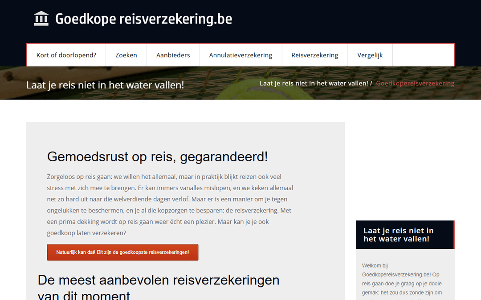The width and height of the screenshot is (481, 300).
Task: Click the banner heading 'Laat je reis niet in het water vallen!'
Action: 105,85
